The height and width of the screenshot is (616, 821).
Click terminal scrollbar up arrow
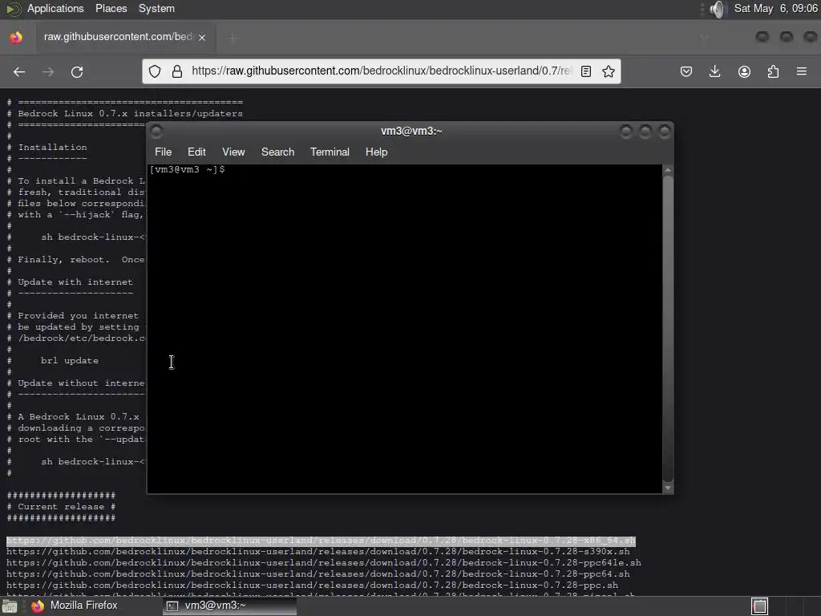pyautogui.click(x=668, y=170)
